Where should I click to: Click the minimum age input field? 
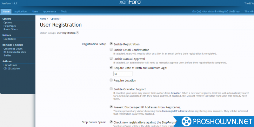click(123, 74)
